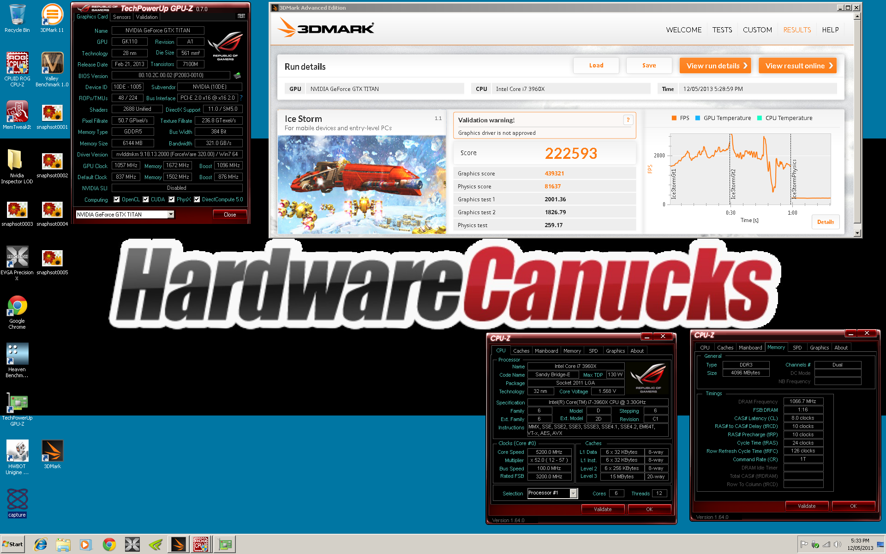Open the TESTS section in 3DMark
Image resolution: width=886 pixels, height=554 pixels.
(722, 30)
